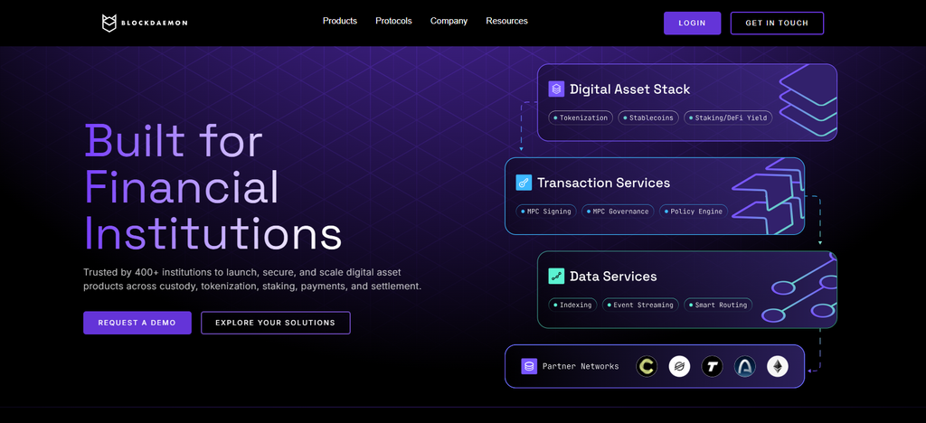Click the Transaction Services key icon
926x423 pixels.
(x=524, y=183)
